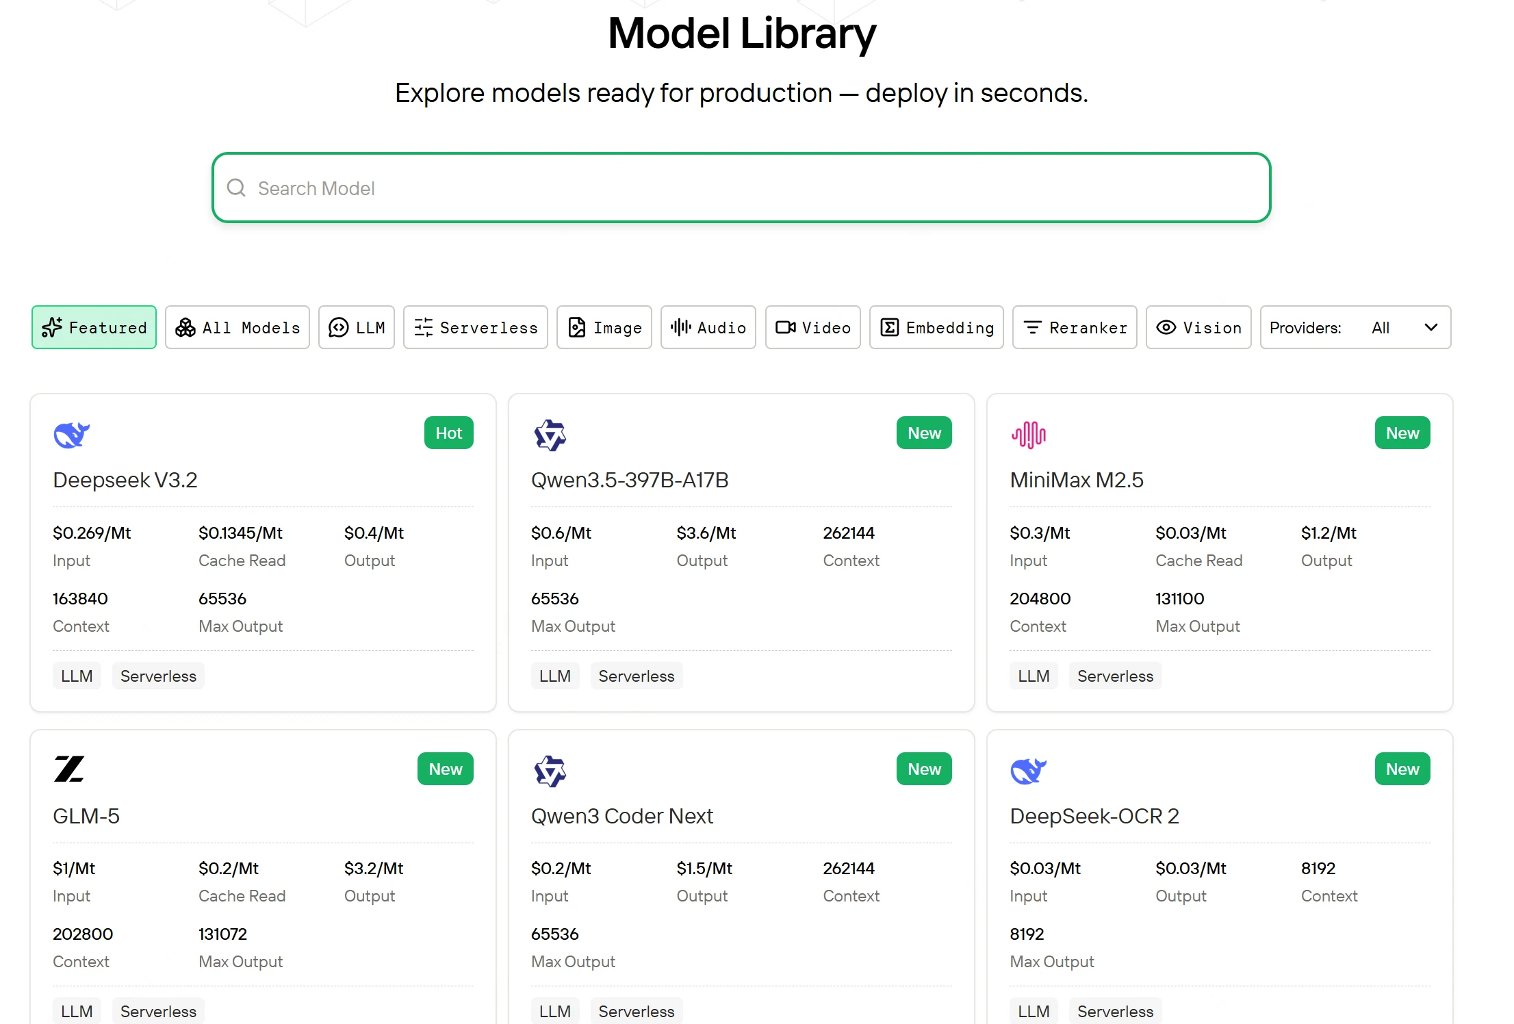Click the New badge on Qwen3 Coder Next

click(924, 769)
